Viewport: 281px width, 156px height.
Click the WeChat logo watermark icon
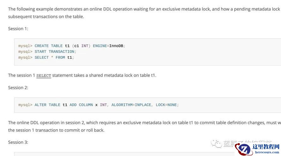click(217, 144)
